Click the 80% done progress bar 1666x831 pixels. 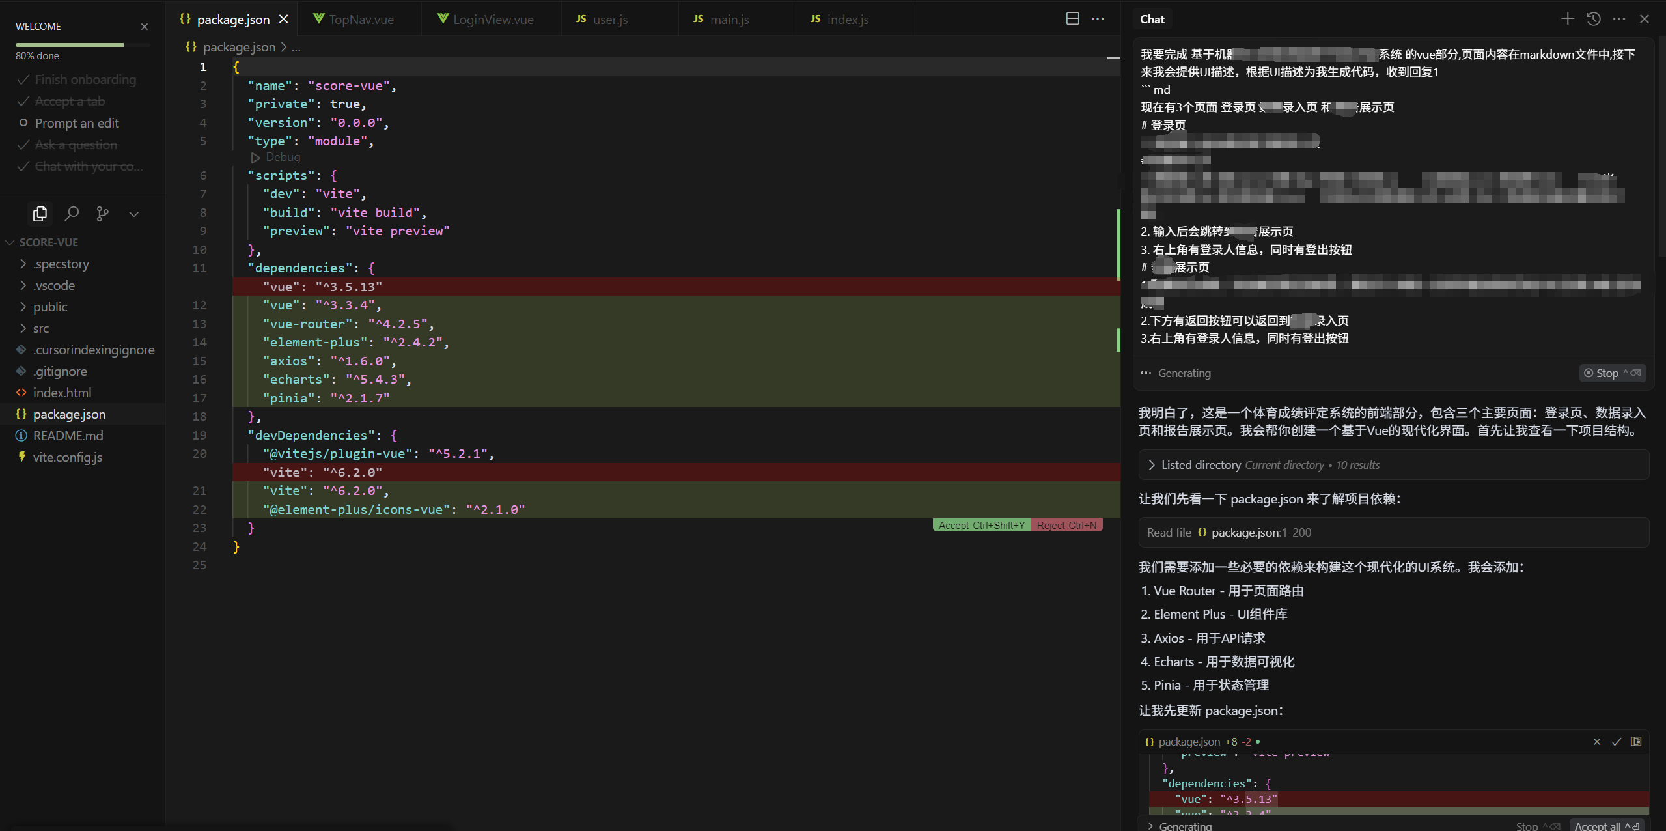tap(82, 45)
